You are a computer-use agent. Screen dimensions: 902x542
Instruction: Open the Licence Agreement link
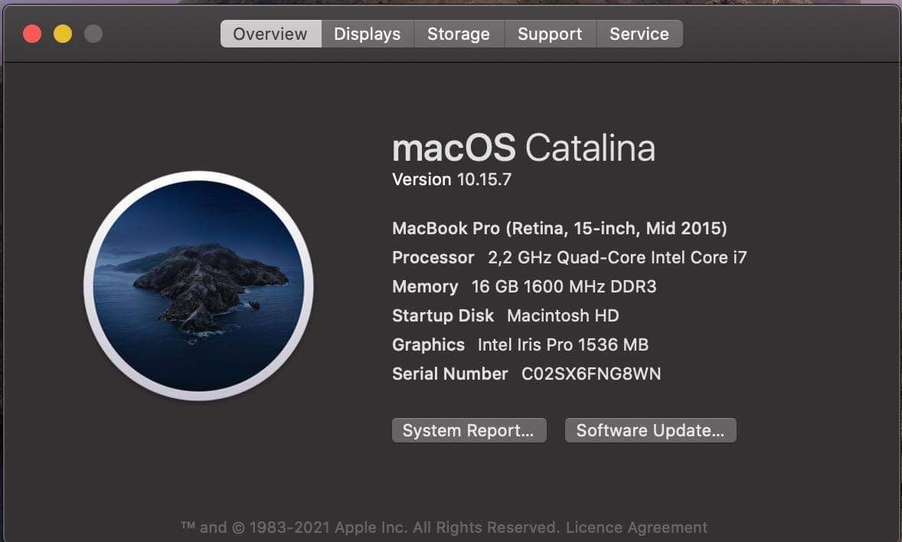click(636, 527)
